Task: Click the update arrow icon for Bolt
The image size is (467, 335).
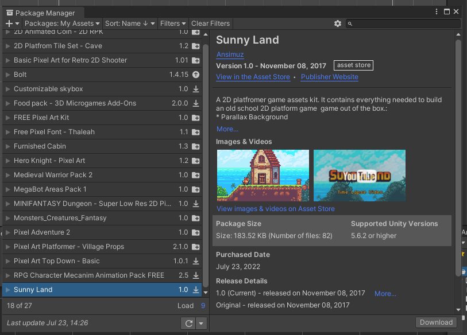Action: click(x=196, y=75)
